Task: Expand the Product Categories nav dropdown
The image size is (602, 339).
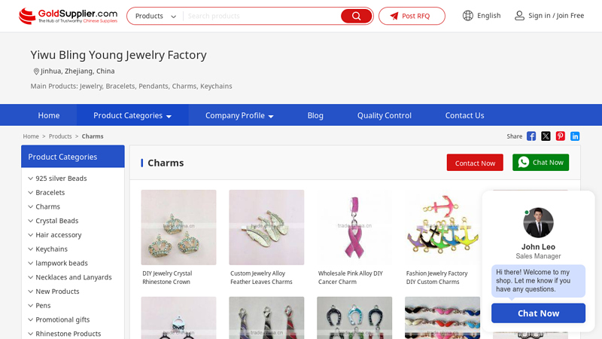Action: click(169, 116)
